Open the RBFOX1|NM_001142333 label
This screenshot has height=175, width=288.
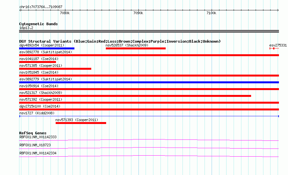pyautogui.click(x=38, y=137)
